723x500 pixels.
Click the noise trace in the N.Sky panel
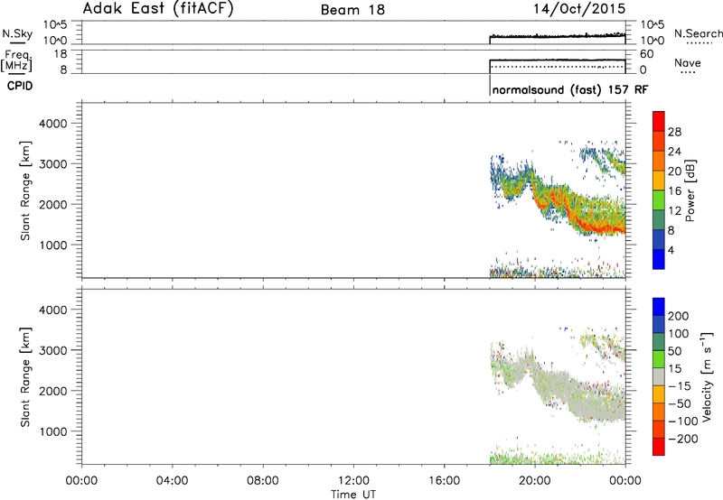(x=557, y=36)
